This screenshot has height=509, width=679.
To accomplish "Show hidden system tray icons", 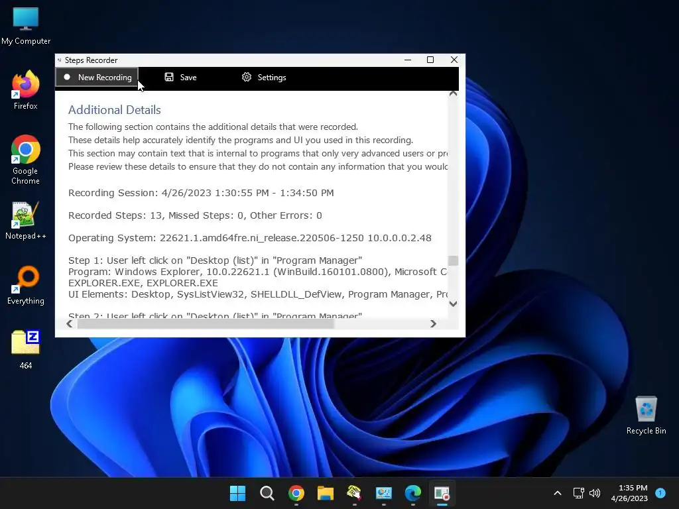I will tap(558, 493).
